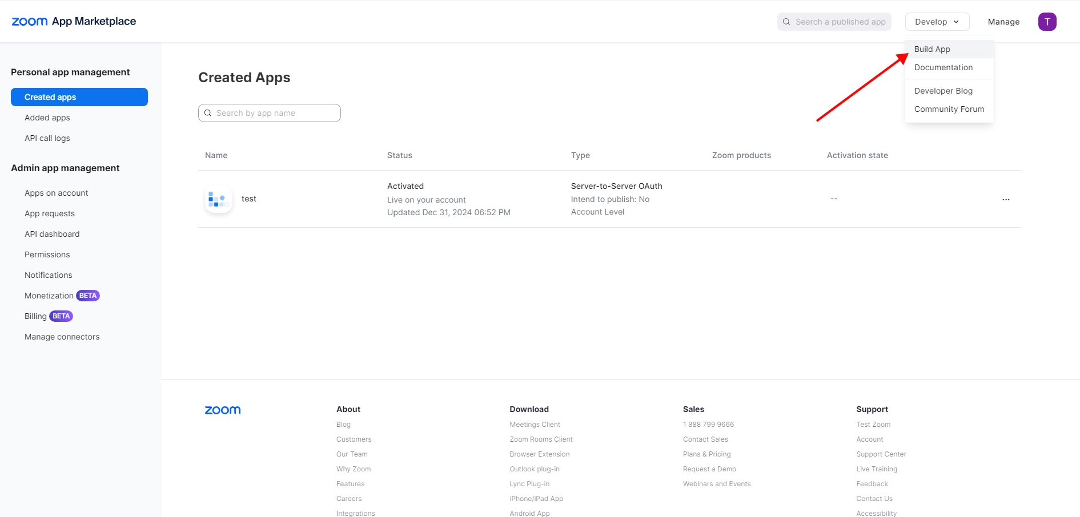Screen dimensions: 1080x517
Task: Collapse the Develop dropdown menu
Action: click(x=937, y=22)
